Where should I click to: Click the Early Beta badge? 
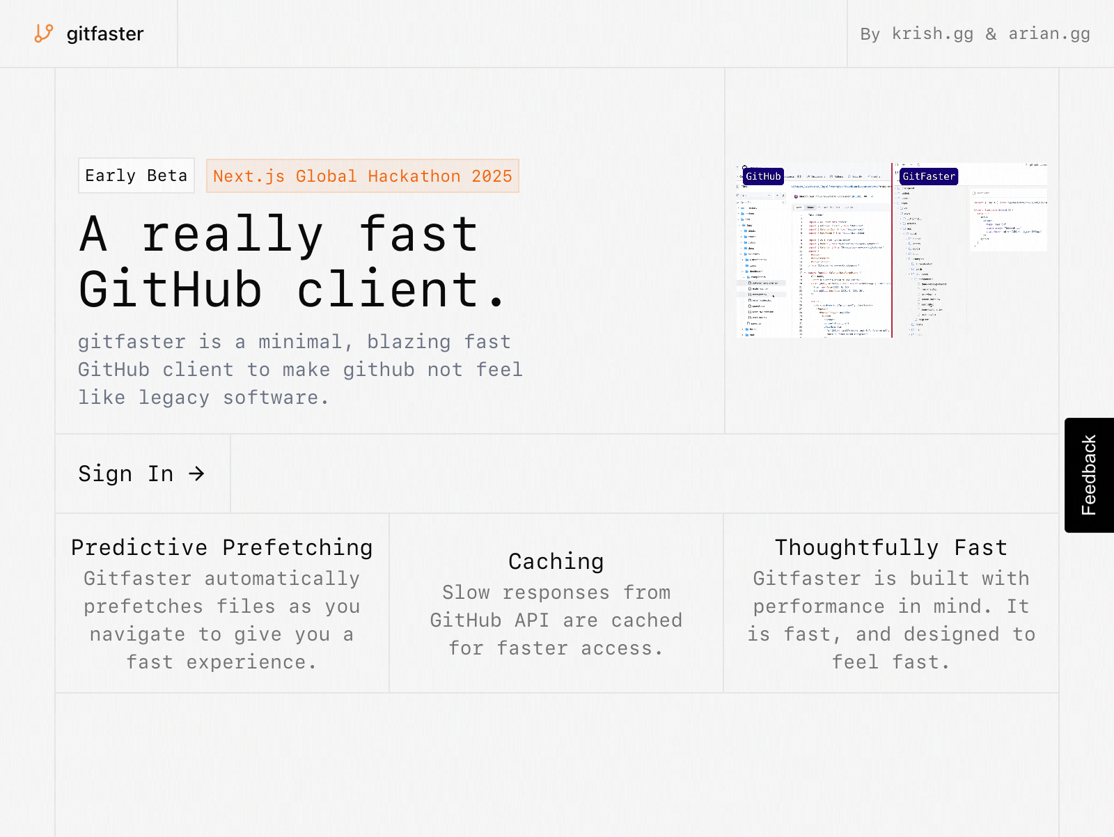point(136,176)
